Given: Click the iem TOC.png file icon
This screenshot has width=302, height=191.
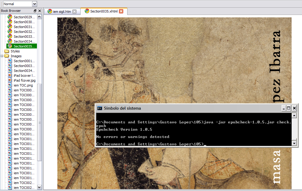Looking at the screenshot, I should point(10,85).
